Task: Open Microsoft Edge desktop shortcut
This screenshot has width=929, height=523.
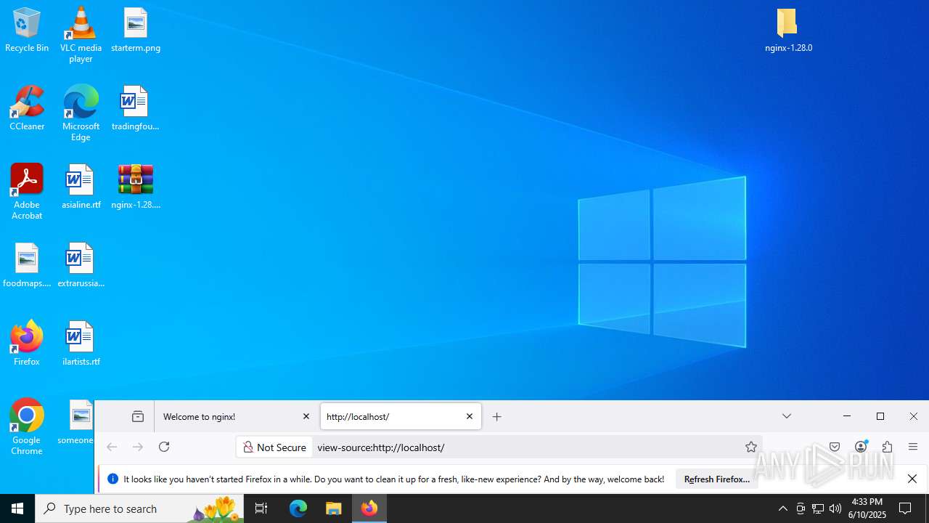Action: [x=81, y=113]
